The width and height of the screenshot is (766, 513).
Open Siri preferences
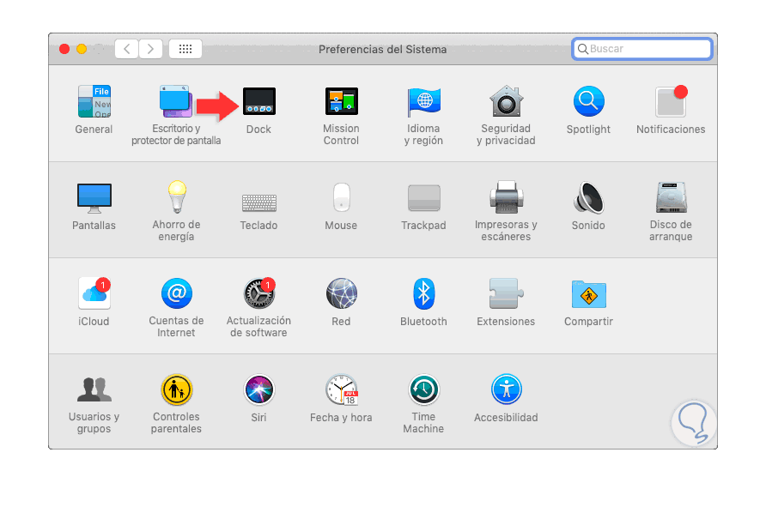coord(259,389)
